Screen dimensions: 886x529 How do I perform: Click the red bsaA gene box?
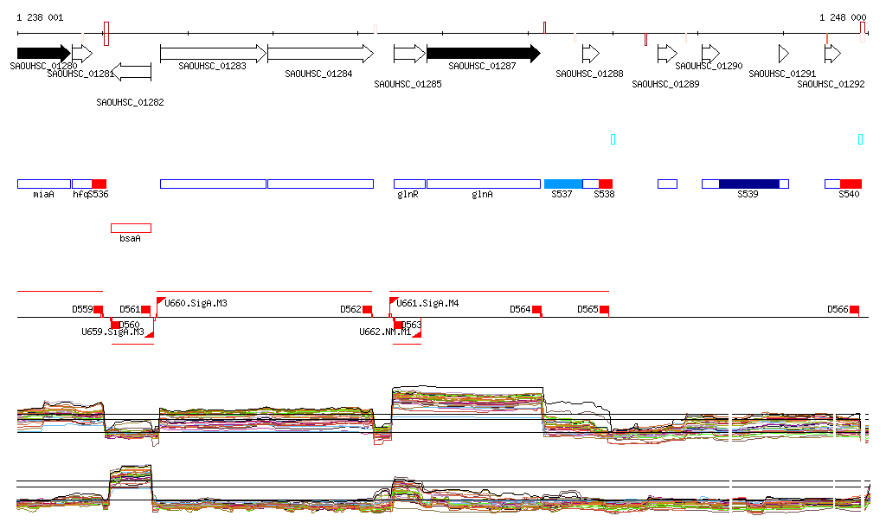click(132, 229)
